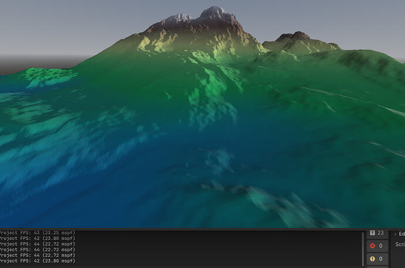The image size is (405, 268).
Task: Select the 'Scri' property label in right panel
Action: pyautogui.click(x=400, y=245)
